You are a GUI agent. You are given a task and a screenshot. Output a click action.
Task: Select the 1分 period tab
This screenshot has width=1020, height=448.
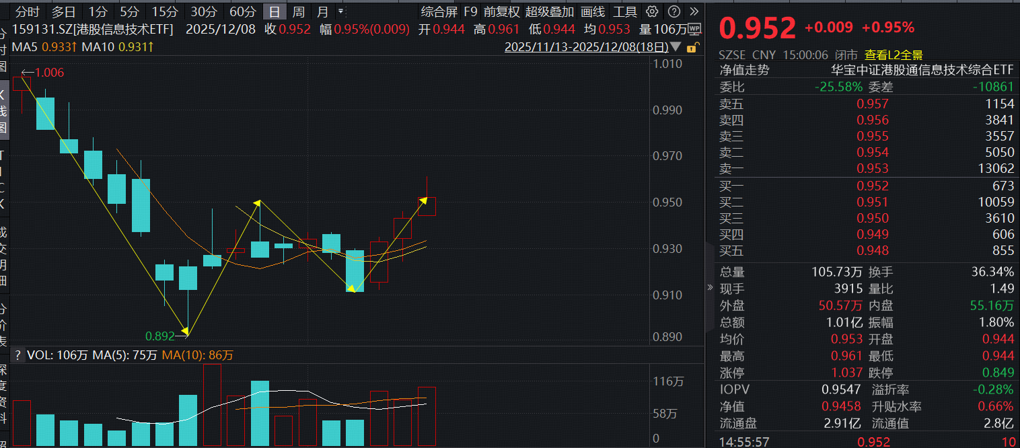(x=98, y=11)
